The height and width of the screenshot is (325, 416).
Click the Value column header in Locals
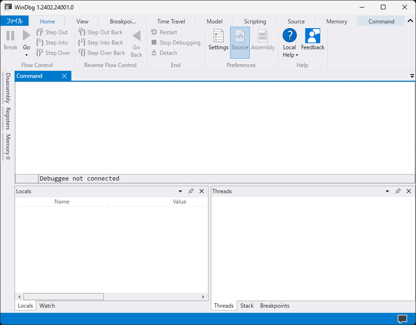pos(179,202)
